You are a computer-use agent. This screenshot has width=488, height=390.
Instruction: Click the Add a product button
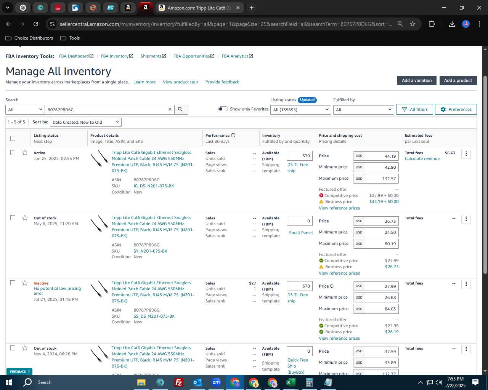tap(458, 80)
